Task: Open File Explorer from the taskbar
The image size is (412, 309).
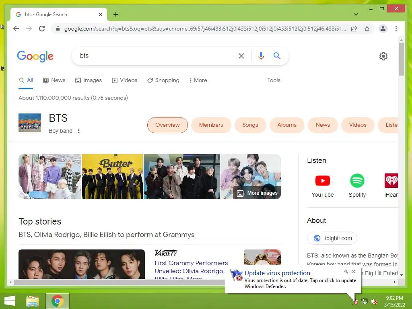Action: [33, 301]
